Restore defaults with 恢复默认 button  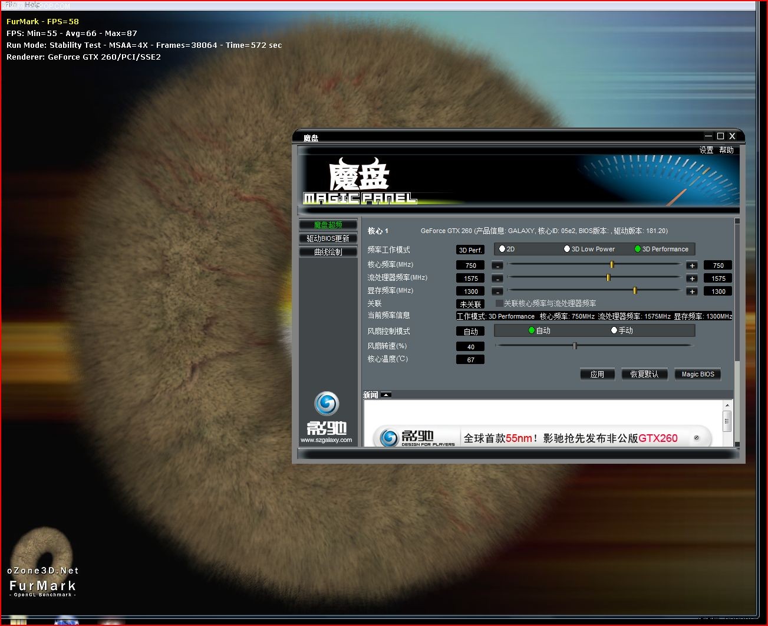pos(644,374)
